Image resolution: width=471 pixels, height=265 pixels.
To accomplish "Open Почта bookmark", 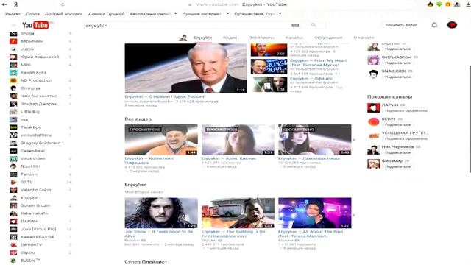I will tap(32, 14).
